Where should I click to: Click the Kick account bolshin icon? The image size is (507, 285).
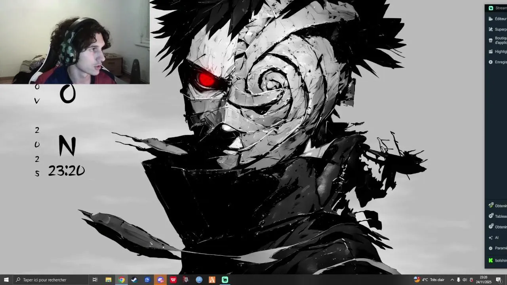click(491, 260)
